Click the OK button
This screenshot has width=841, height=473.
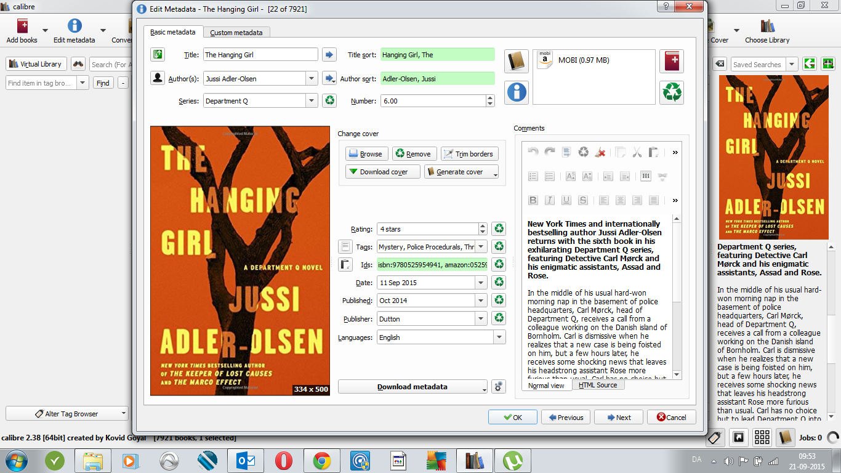pyautogui.click(x=513, y=417)
